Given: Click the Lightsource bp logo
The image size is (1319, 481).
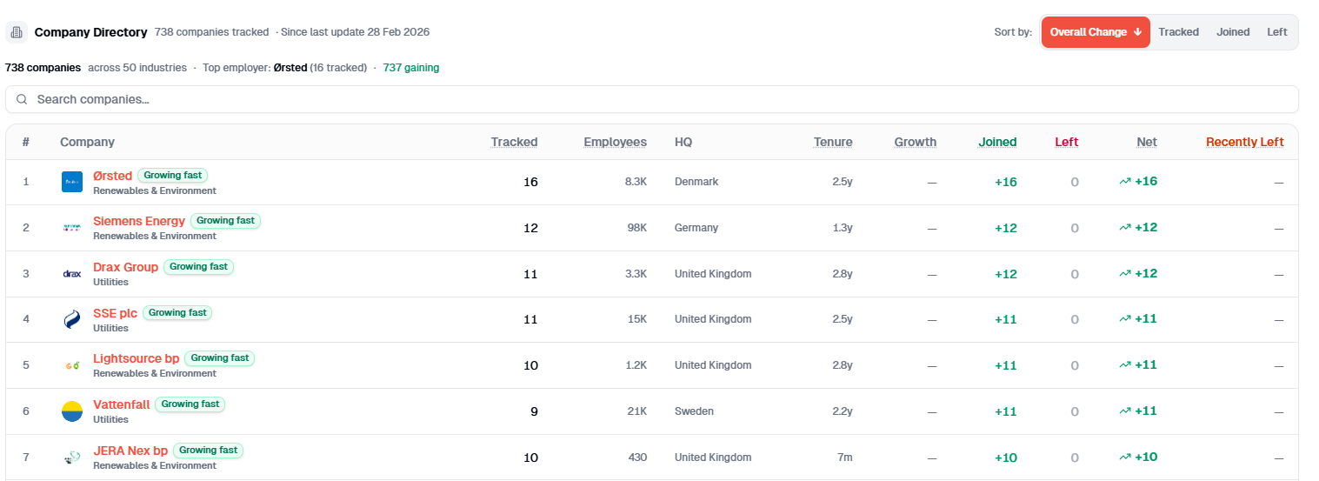Looking at the screenshot, I should point(72,365).
